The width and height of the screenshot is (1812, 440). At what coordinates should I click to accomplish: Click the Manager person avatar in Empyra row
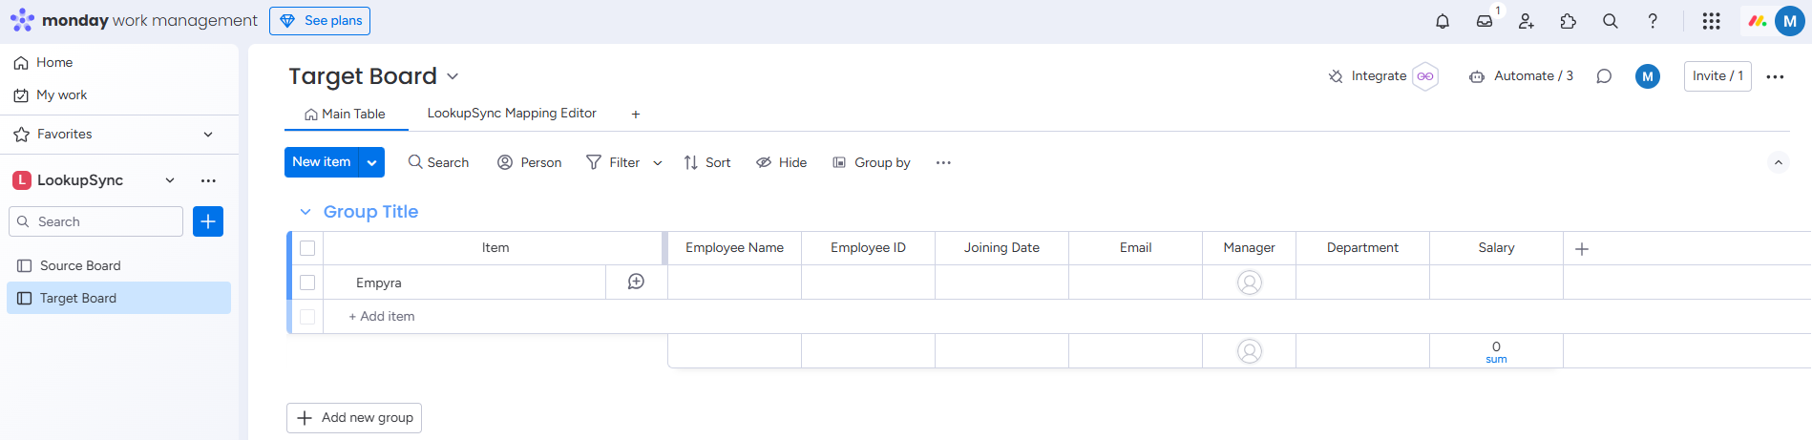[1250, 283]
